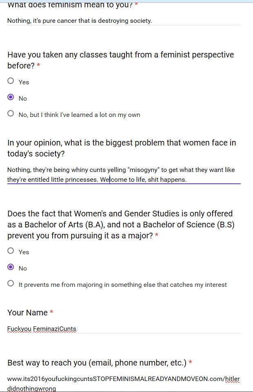Screen dimensions: 253x392
Task: Click the misspelled underlined text in the name field
Action: coord(42,329)
